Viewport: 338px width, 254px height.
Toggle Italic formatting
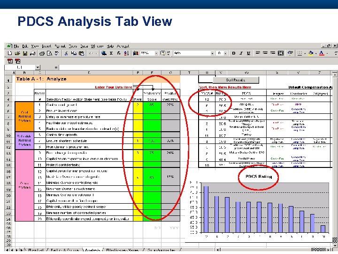[x=241, y=53]
